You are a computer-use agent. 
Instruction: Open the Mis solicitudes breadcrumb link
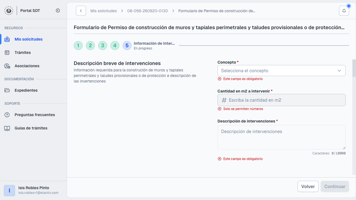click(103, 11)
